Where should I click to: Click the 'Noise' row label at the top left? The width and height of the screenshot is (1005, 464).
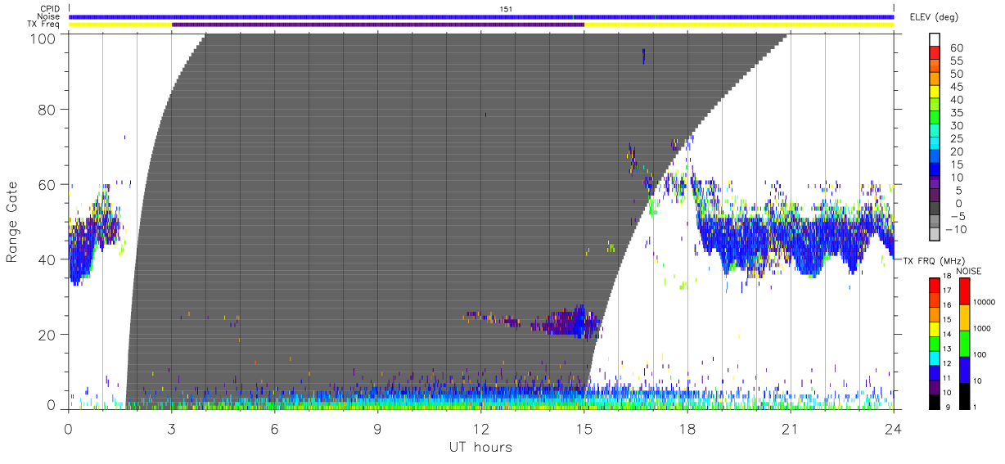[x=50, y=16]
